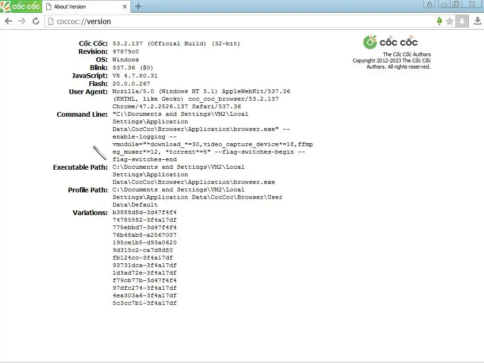The image size is (484, 363).
Task: Click variation '775ebbd7-3d47f4f4'
Action: 145,227
